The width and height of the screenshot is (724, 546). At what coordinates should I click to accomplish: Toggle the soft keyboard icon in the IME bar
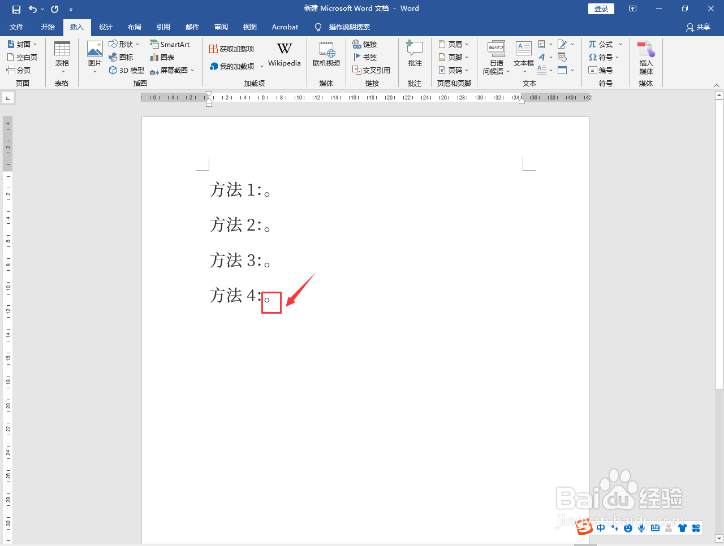tap(654, 527)
